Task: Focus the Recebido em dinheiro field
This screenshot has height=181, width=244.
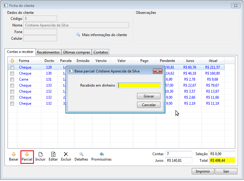Action: click(139, 85)
